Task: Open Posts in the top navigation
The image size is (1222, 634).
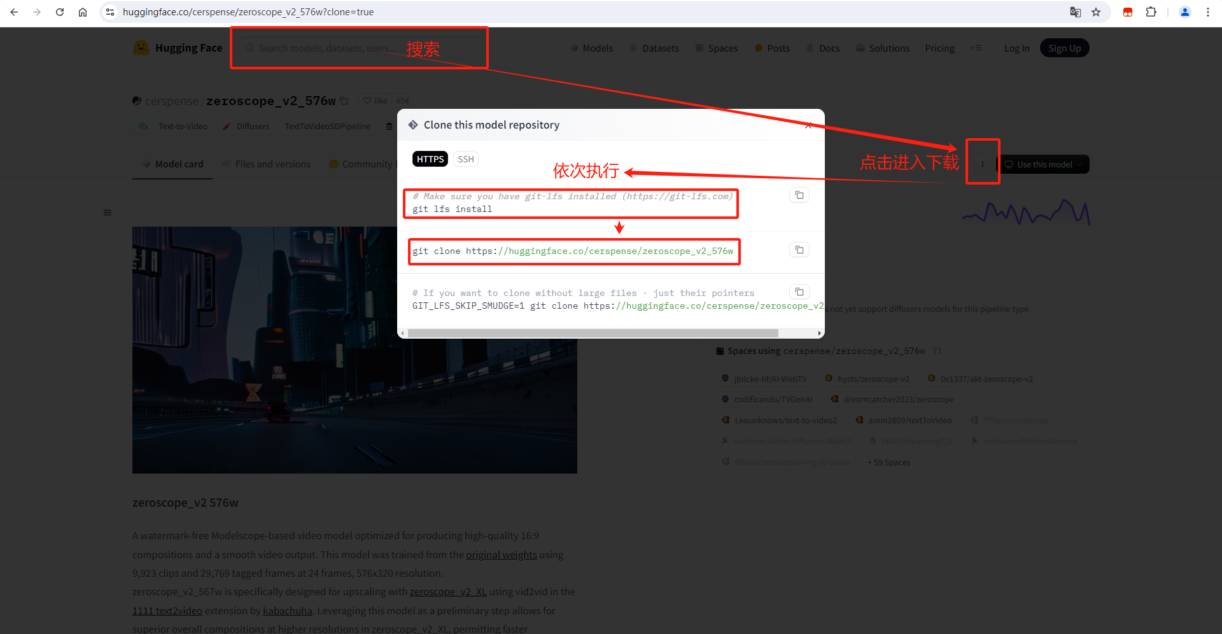Action: pyautogui.click(x=772, y=48)
